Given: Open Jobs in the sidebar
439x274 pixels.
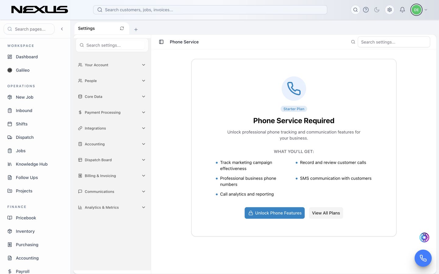Looking at the screenshot, I should coord(35,151).
